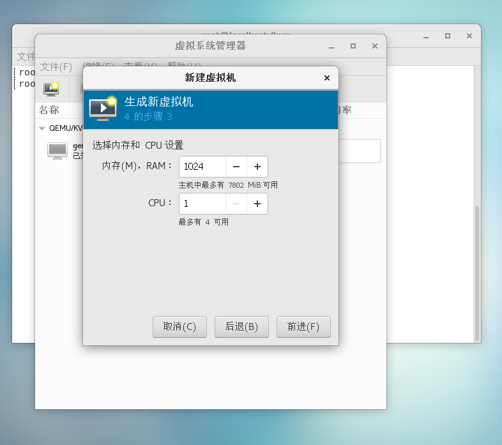Image resolution: width=502 pixels, height=445 pixels.
Task: Click the 名称 column header
Action: point(49,110)
